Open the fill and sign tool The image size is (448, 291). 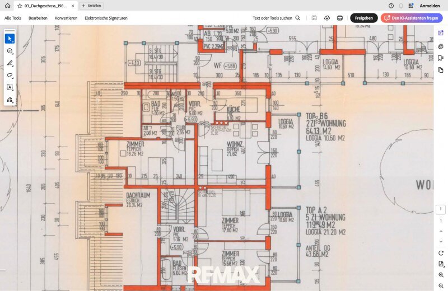tap(10, 100)
